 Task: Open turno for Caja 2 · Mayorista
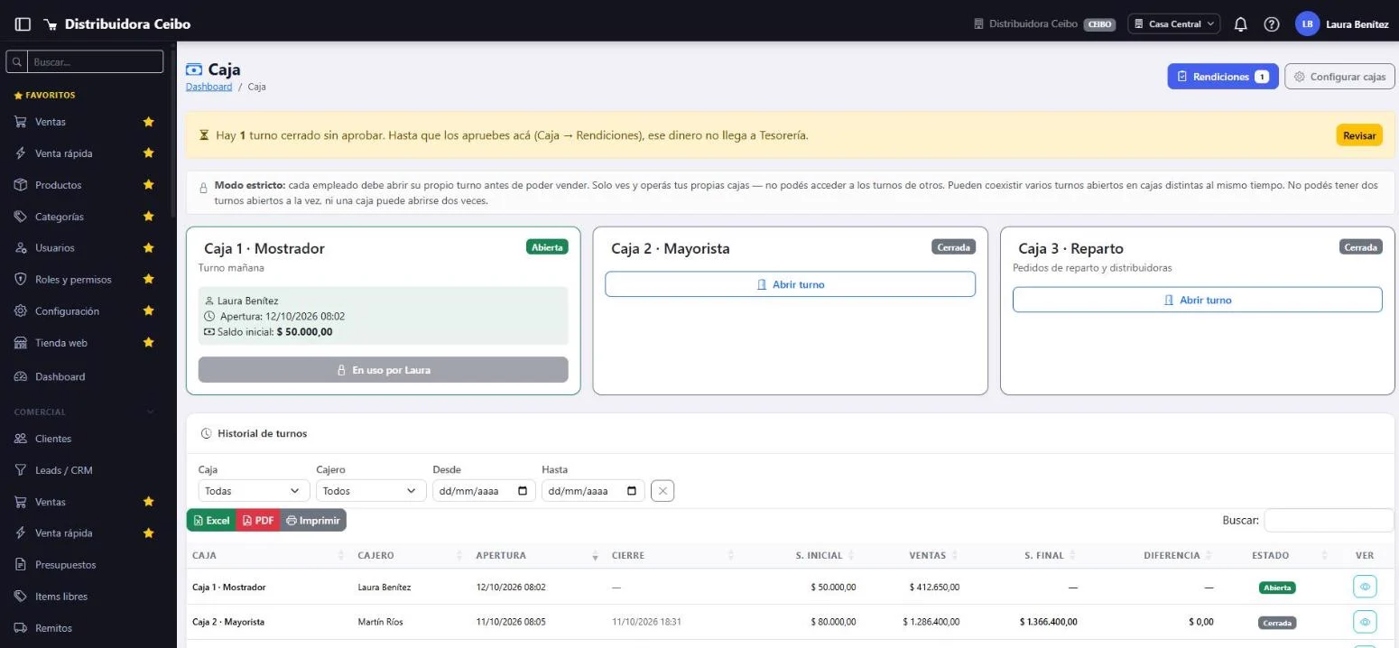pos(790,284)
